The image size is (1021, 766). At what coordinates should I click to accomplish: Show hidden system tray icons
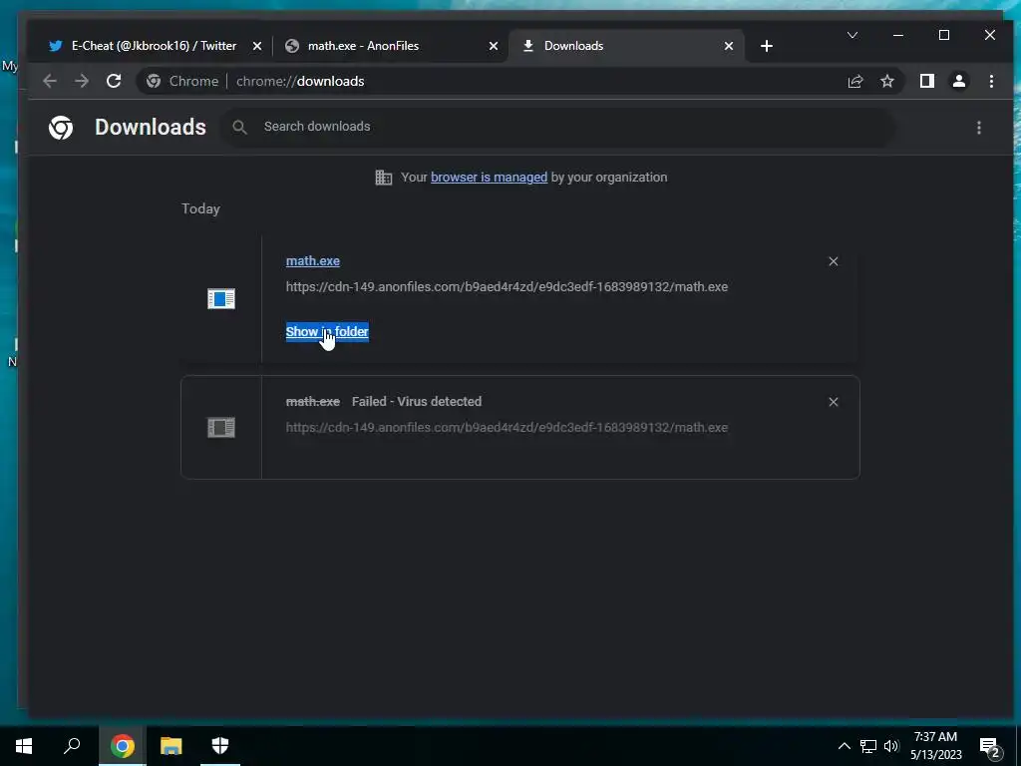pyautogui.click(x=844, y=746)
